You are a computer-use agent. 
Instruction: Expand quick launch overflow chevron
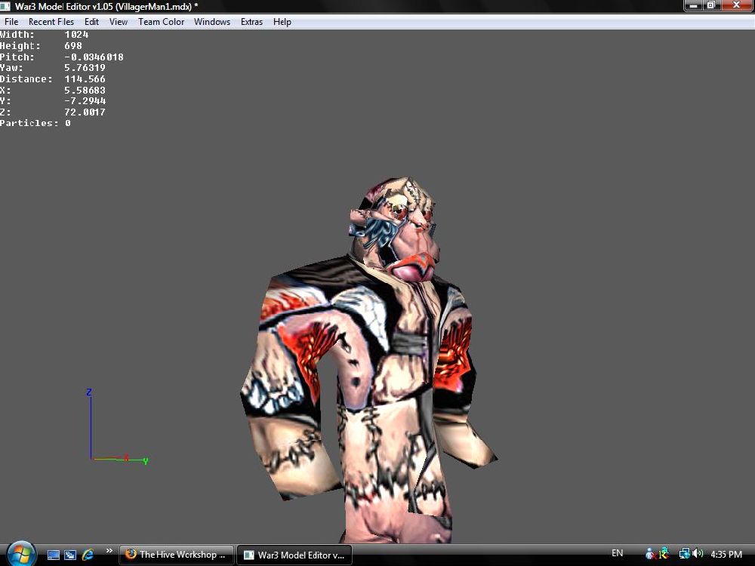109,551
